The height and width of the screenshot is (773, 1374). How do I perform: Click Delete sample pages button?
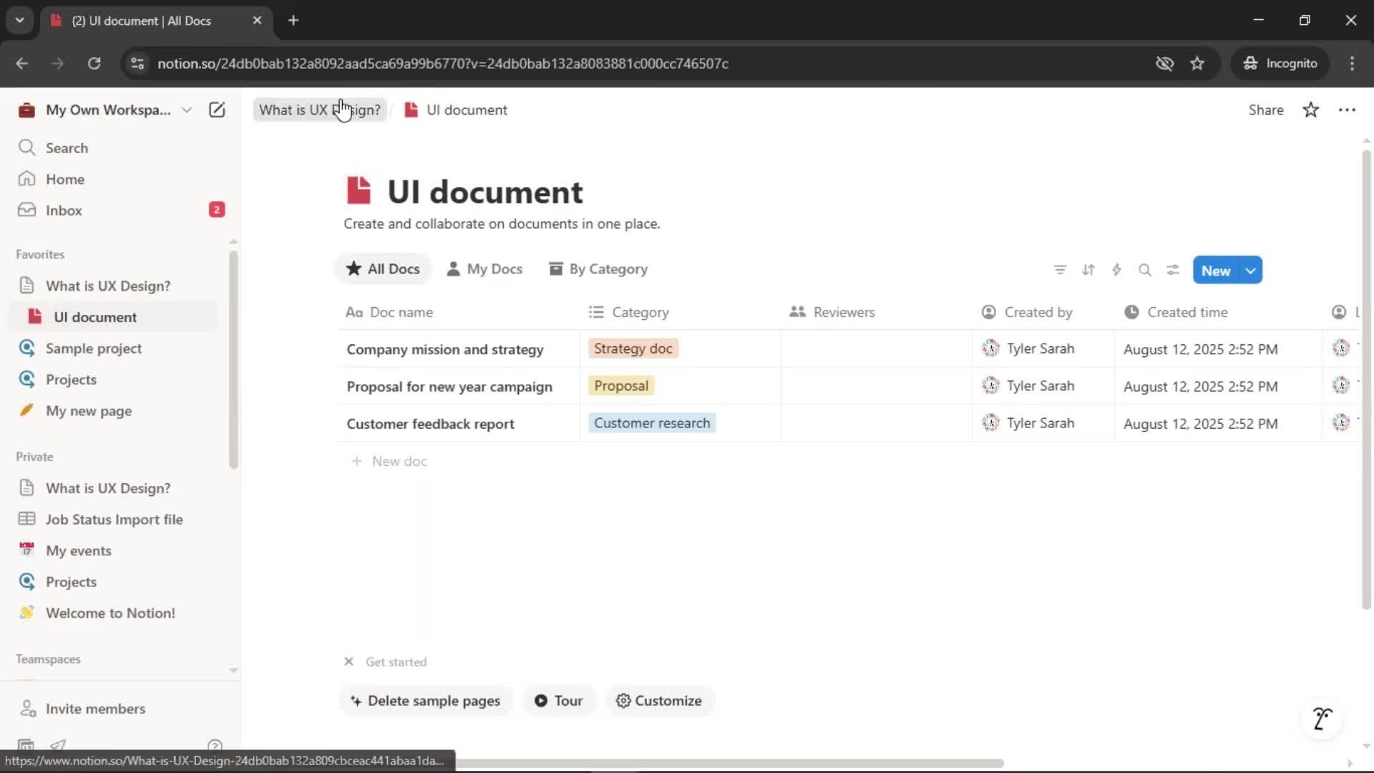425,701
